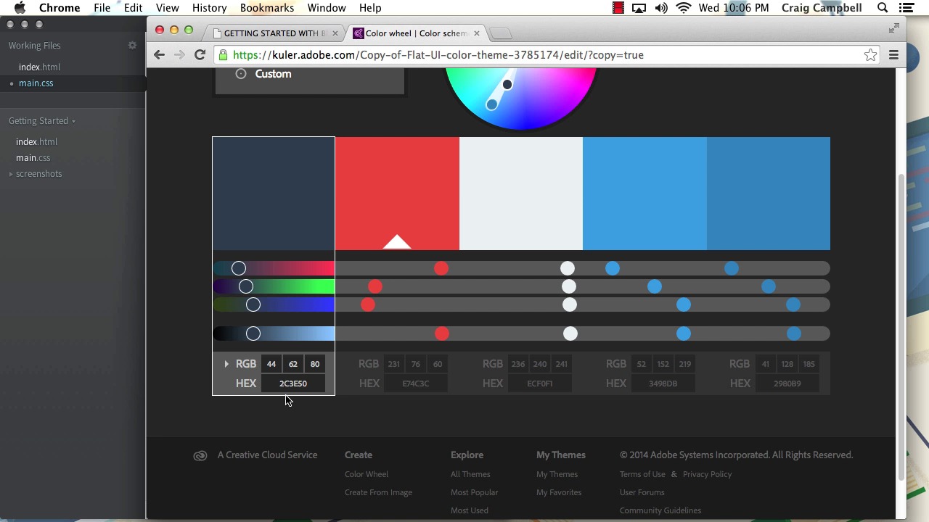
Task: Open the History menu
Action: pos(209,8)
